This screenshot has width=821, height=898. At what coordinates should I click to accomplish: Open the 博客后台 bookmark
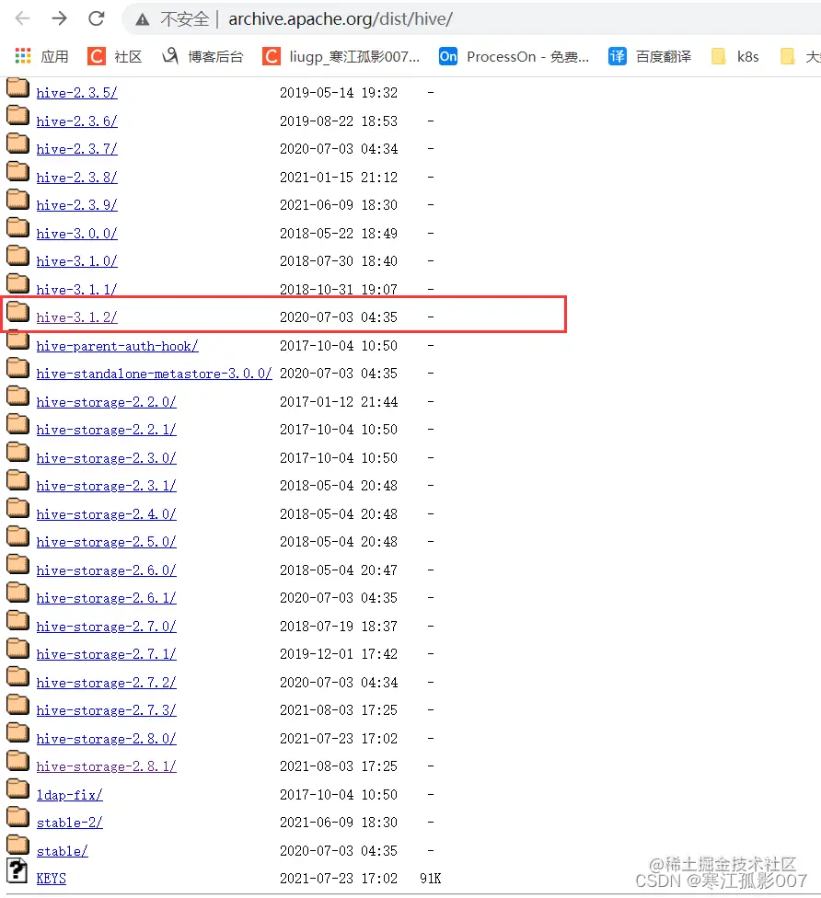coord(202,56)
